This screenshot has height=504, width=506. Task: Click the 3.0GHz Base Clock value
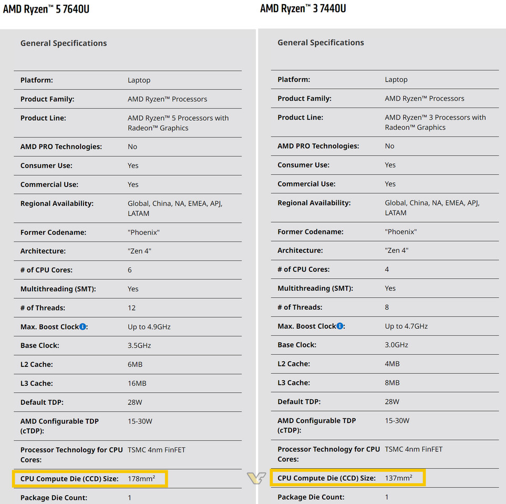pos(396,345)
